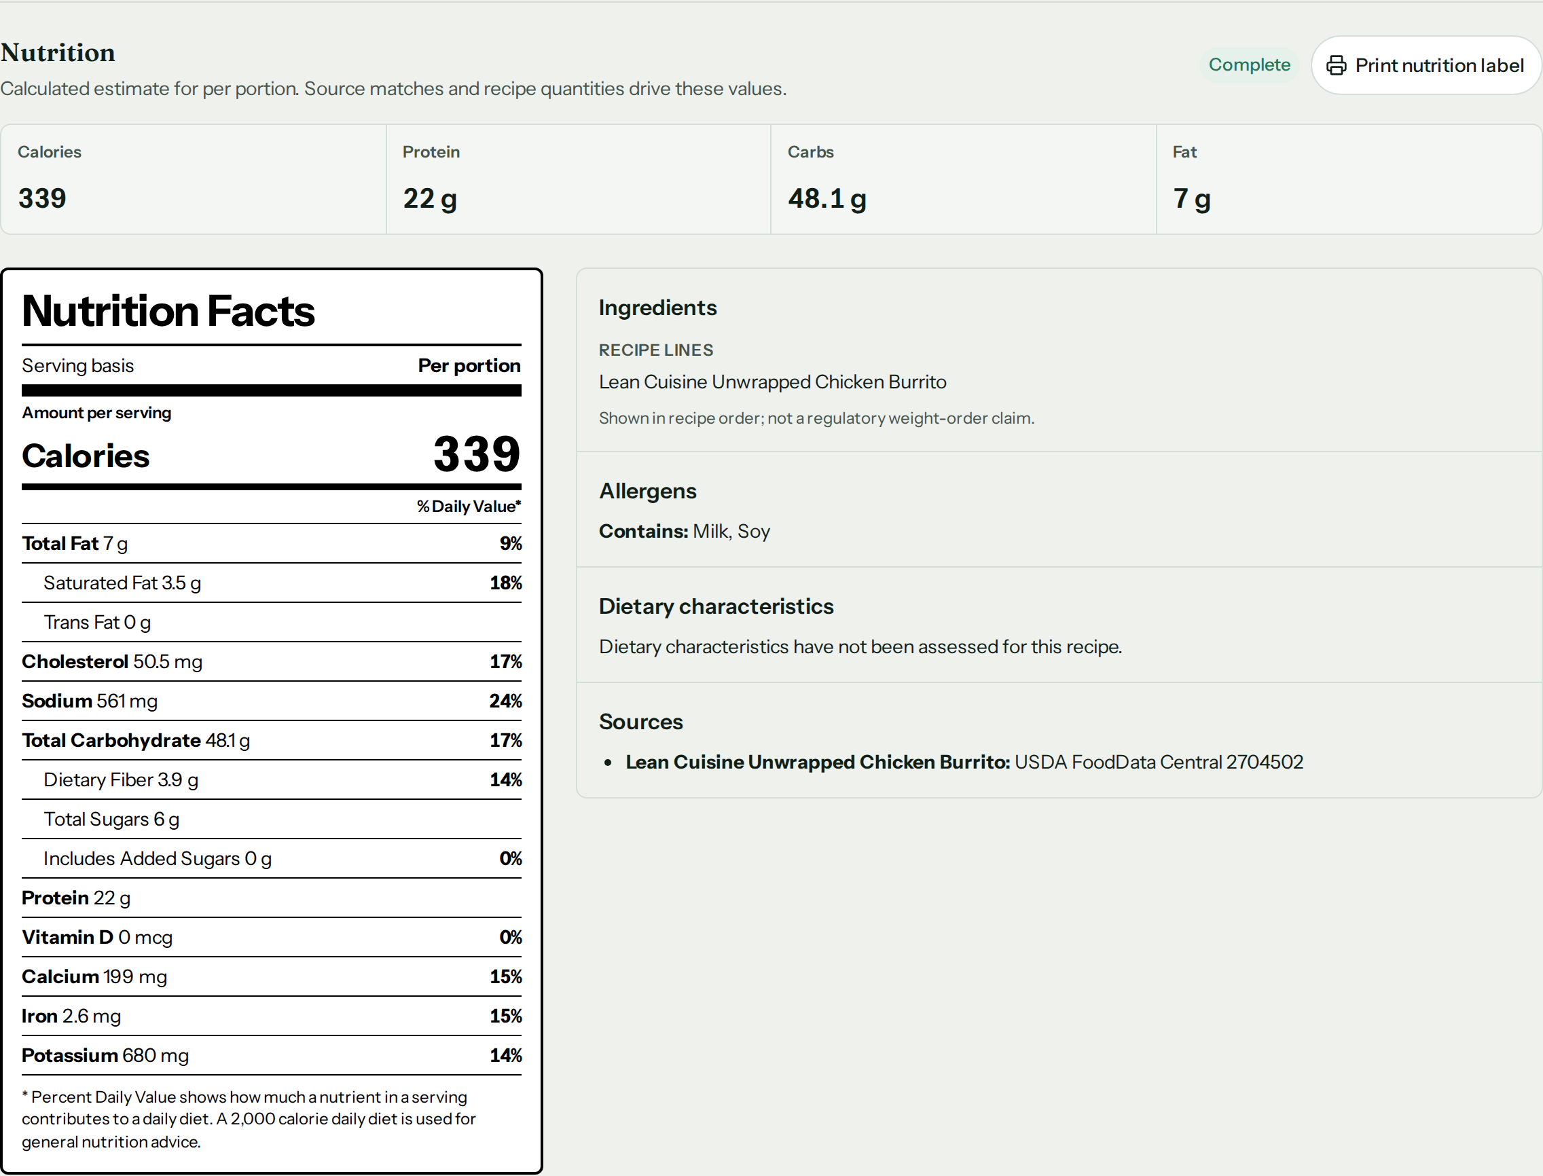Click the Carbs 48.1 g summary value
Screen dimensions: 1543x1176
click(827, 198)
